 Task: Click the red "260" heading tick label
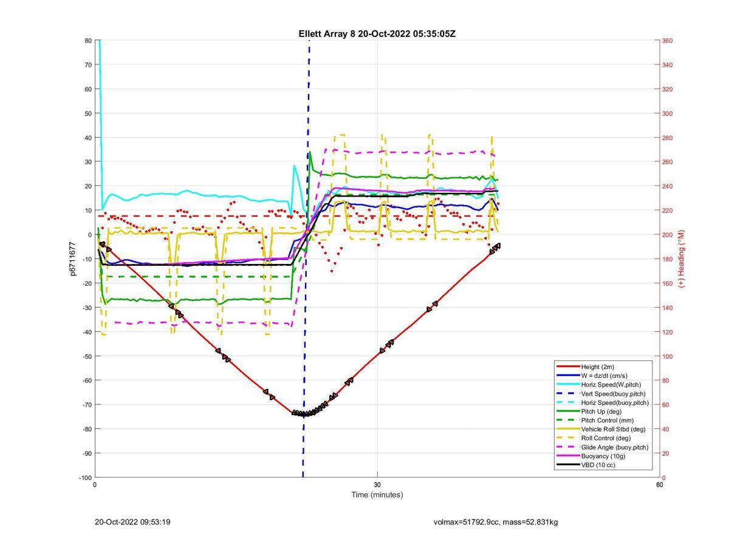[667, 162]
